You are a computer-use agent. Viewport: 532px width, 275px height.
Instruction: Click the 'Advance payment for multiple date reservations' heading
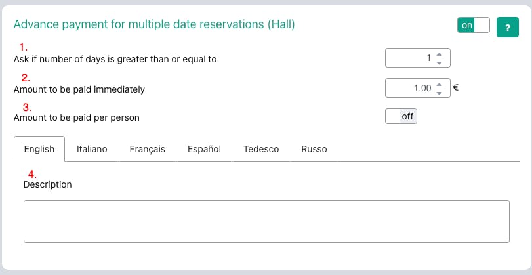[154, 25]
